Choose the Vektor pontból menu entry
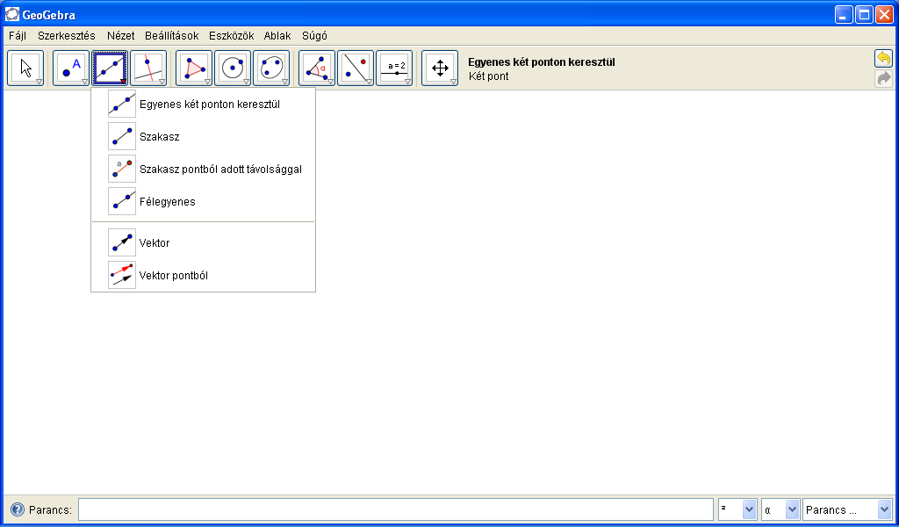The height and width of the screenshot is (527, 899). (204, 275)
